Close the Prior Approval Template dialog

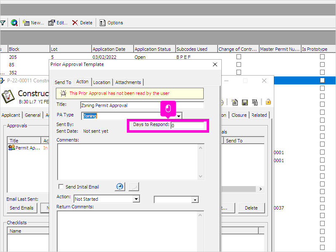[215, 64]
